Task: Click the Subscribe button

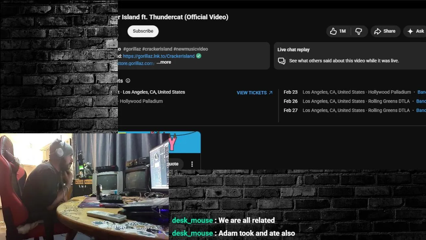Action: click(x=143, y=31)
